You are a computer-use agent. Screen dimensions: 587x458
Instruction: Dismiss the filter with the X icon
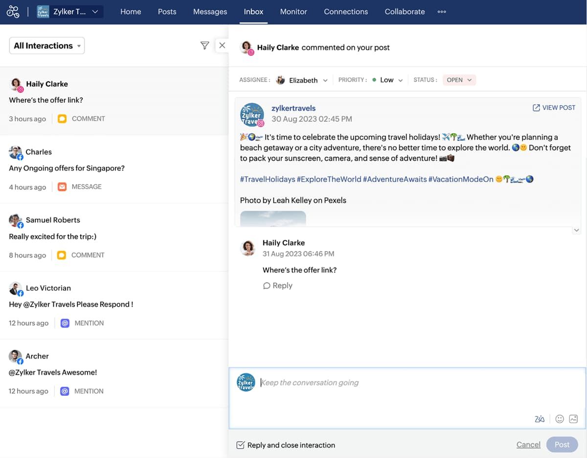tap(222, 45)
